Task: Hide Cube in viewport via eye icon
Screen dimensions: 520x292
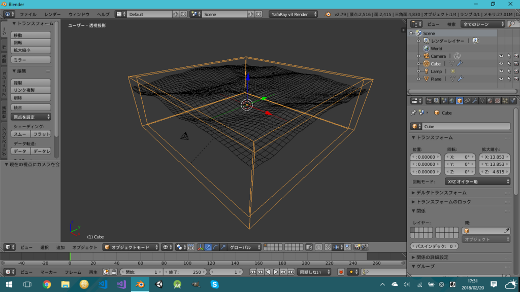Action: (501, 63)
